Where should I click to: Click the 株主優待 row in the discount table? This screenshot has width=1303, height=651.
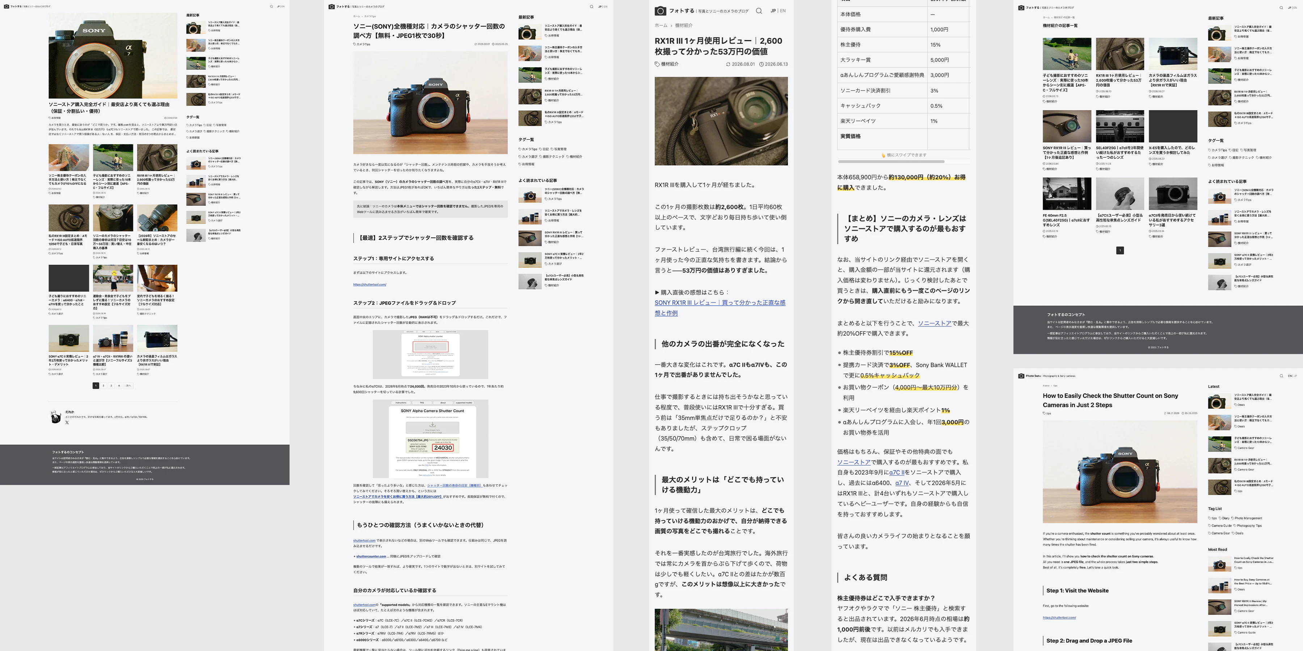[x=903, y=44]
